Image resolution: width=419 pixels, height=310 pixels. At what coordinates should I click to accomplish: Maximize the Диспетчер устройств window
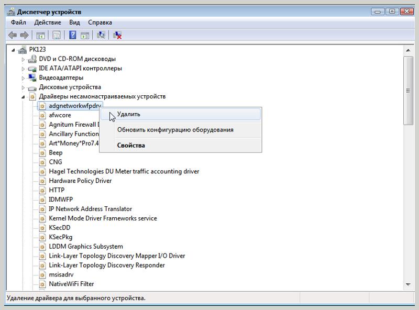[x=392, y=12]
